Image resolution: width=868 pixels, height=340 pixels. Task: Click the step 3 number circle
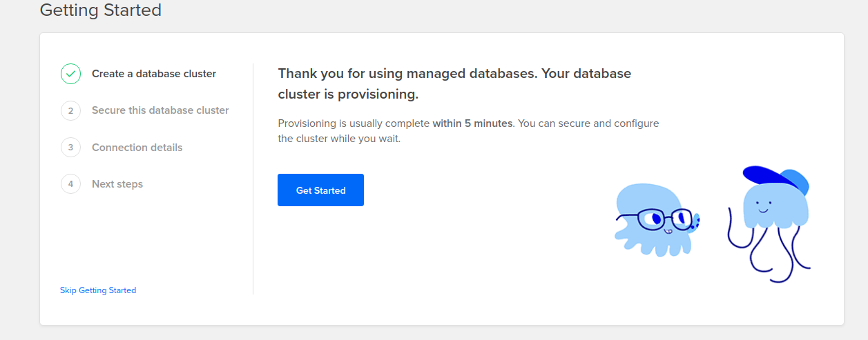click(70, 148)
